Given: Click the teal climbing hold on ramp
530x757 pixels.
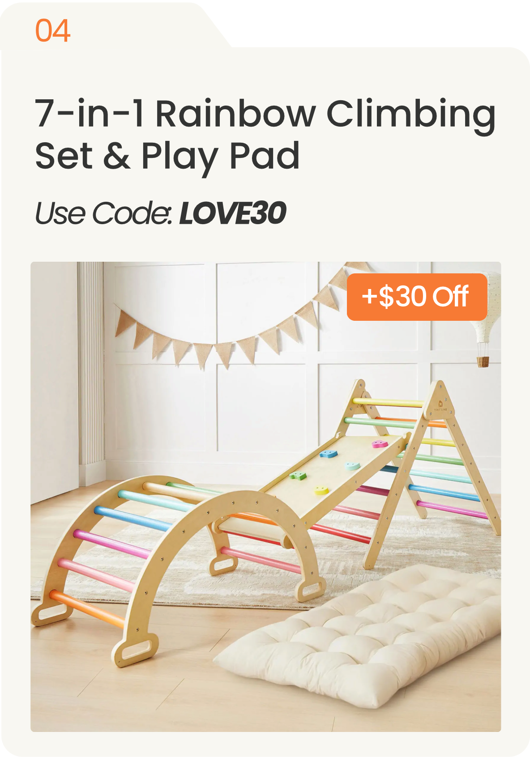Looking at the screenshot, I should click(352, 466).
